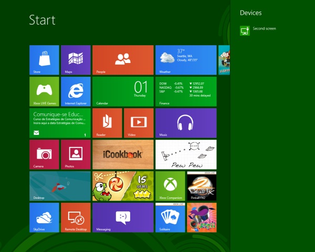Open the colorful jigsaw puzzle game tile
The image size is (315, 252).
coord(202,218)
